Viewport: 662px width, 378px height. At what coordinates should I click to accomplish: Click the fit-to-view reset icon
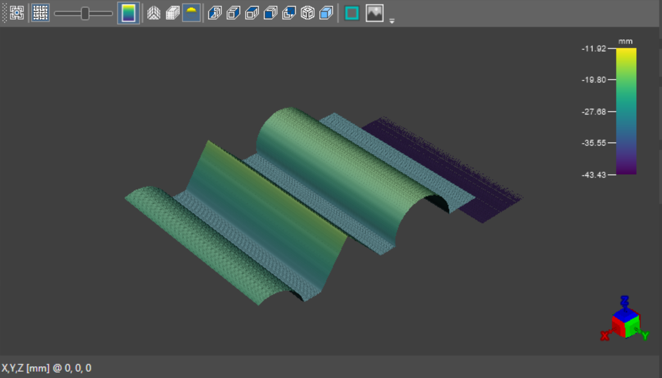coord(17,13)
